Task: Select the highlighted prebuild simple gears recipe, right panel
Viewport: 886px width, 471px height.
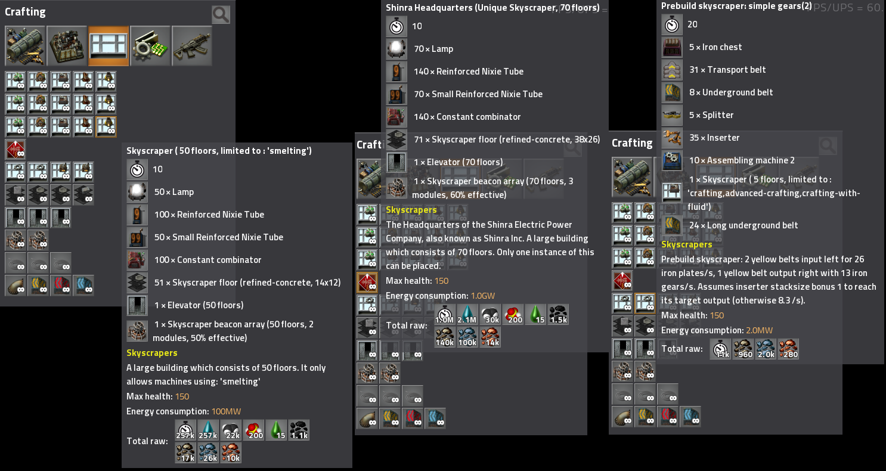Action: click(645, 303)
